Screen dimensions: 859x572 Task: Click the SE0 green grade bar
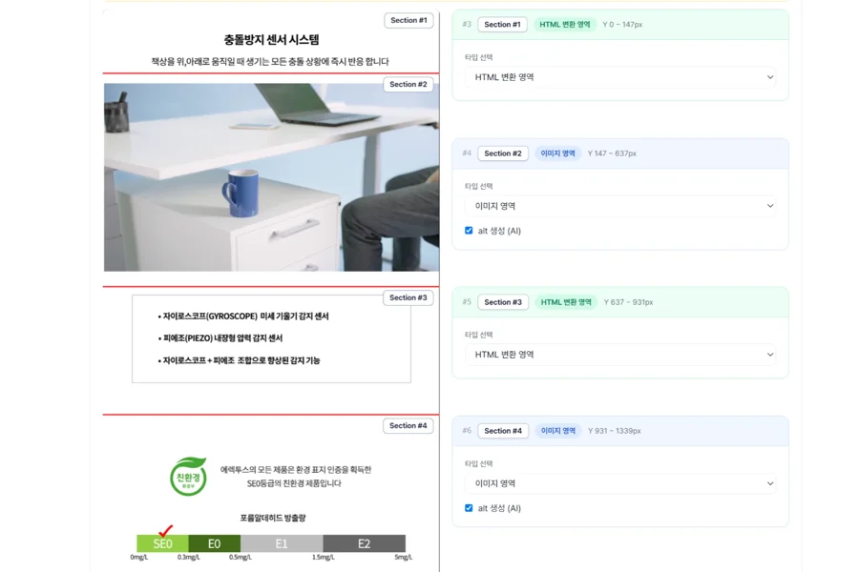(162, 543)
